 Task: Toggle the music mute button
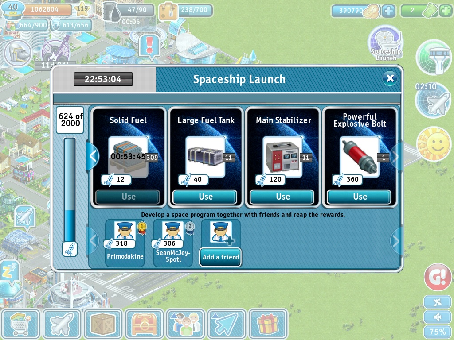(x=437, y=302)
